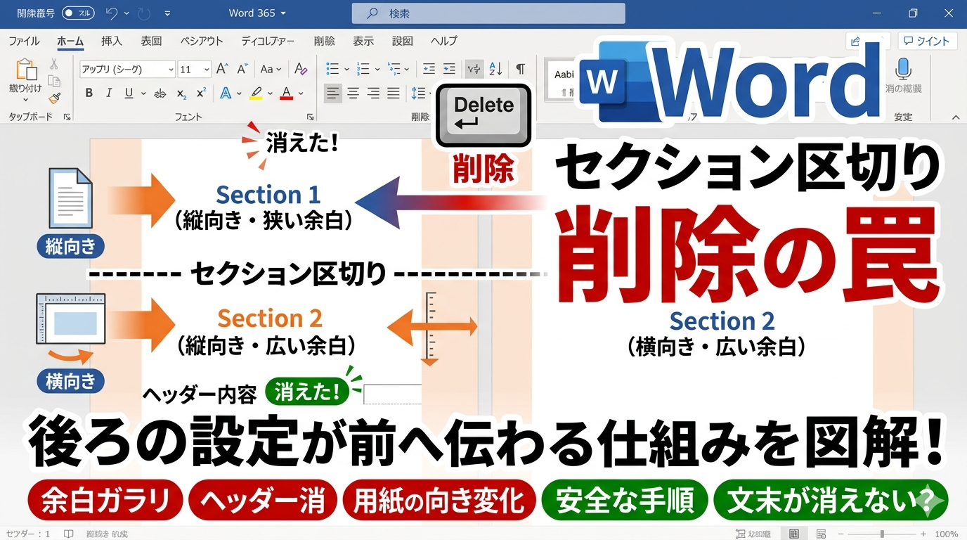Click the Comments button top right

point(927,41)
